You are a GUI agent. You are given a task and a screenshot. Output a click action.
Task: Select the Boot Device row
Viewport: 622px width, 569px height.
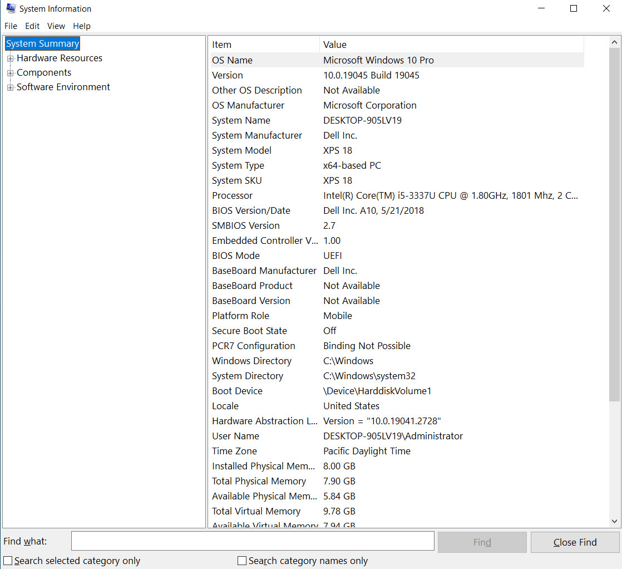397,391
